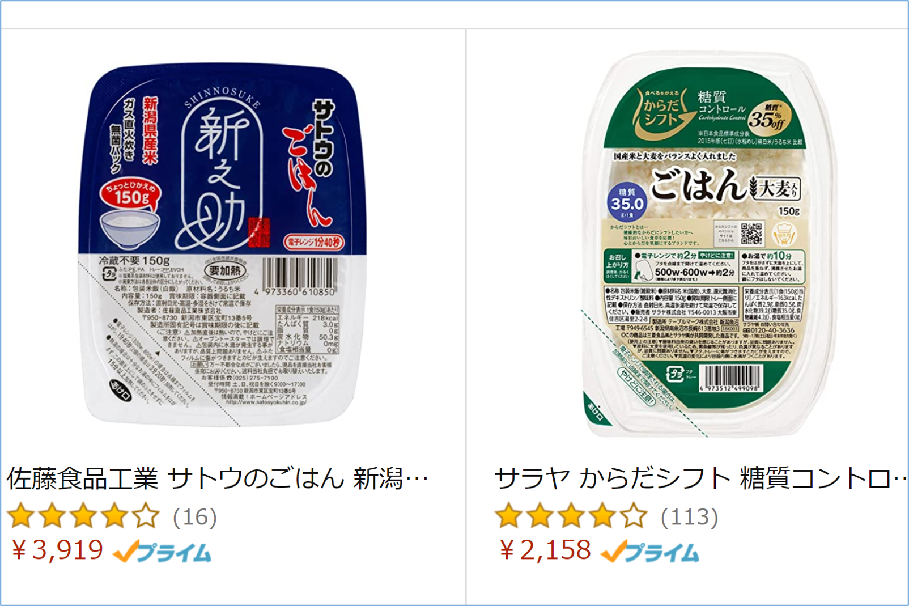909x606 pixels.
Task: Click the Prime badge beside ￥2,158
Action: click(650, 552)
